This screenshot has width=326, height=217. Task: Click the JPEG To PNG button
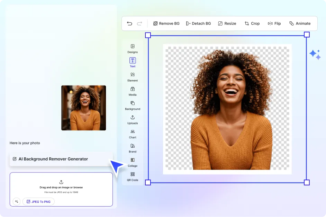pos(38,201)
